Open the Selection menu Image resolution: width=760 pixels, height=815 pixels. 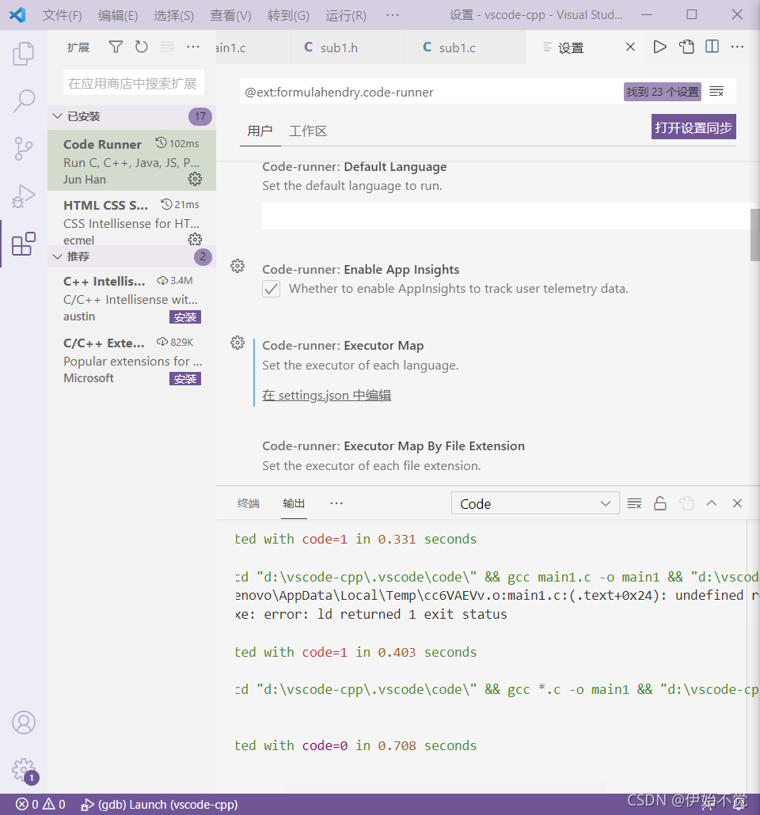tap(173, 15)
